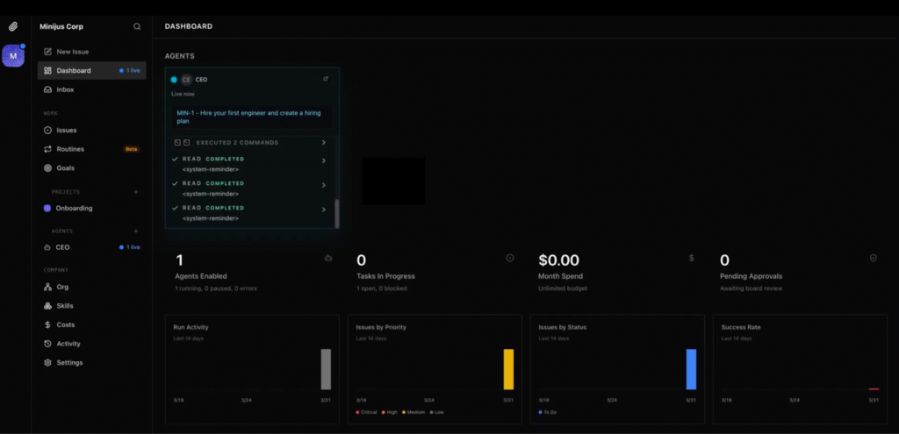Click the New Issue button
The image size is (899, 434).
(x=72, y=52)
